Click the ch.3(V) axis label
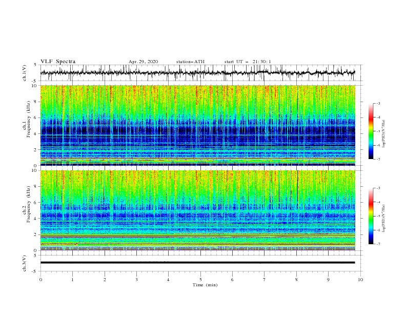This screenshot has width=406, height=314. point(25,263)
